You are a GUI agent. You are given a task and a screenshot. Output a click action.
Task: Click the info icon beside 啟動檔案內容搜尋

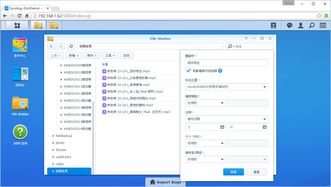(220, 71)
